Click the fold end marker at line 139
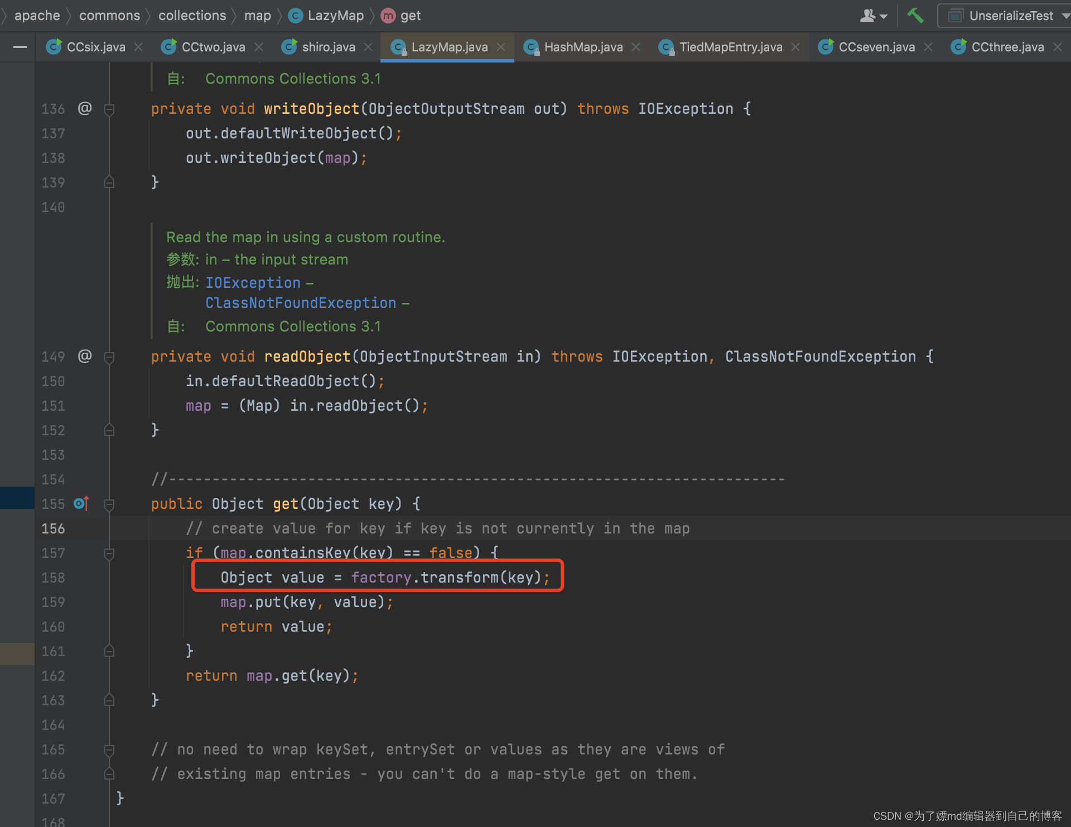The width and height of the screenshot is (1071, 827). click(x=109, y=182)
